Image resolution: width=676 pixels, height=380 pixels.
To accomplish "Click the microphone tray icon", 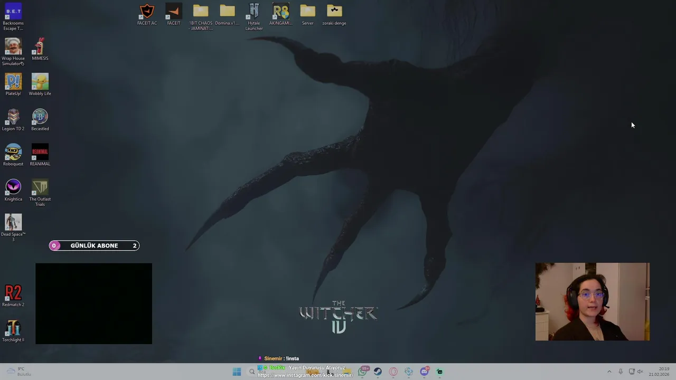I will point(621,372).
